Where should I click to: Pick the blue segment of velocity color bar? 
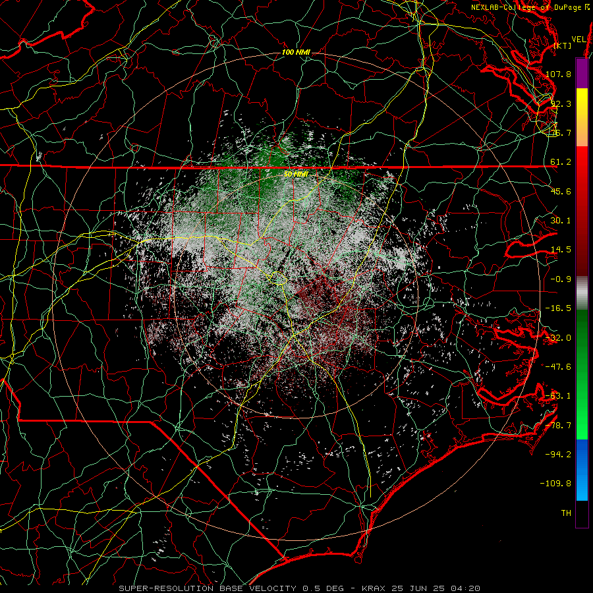[582, 469]
